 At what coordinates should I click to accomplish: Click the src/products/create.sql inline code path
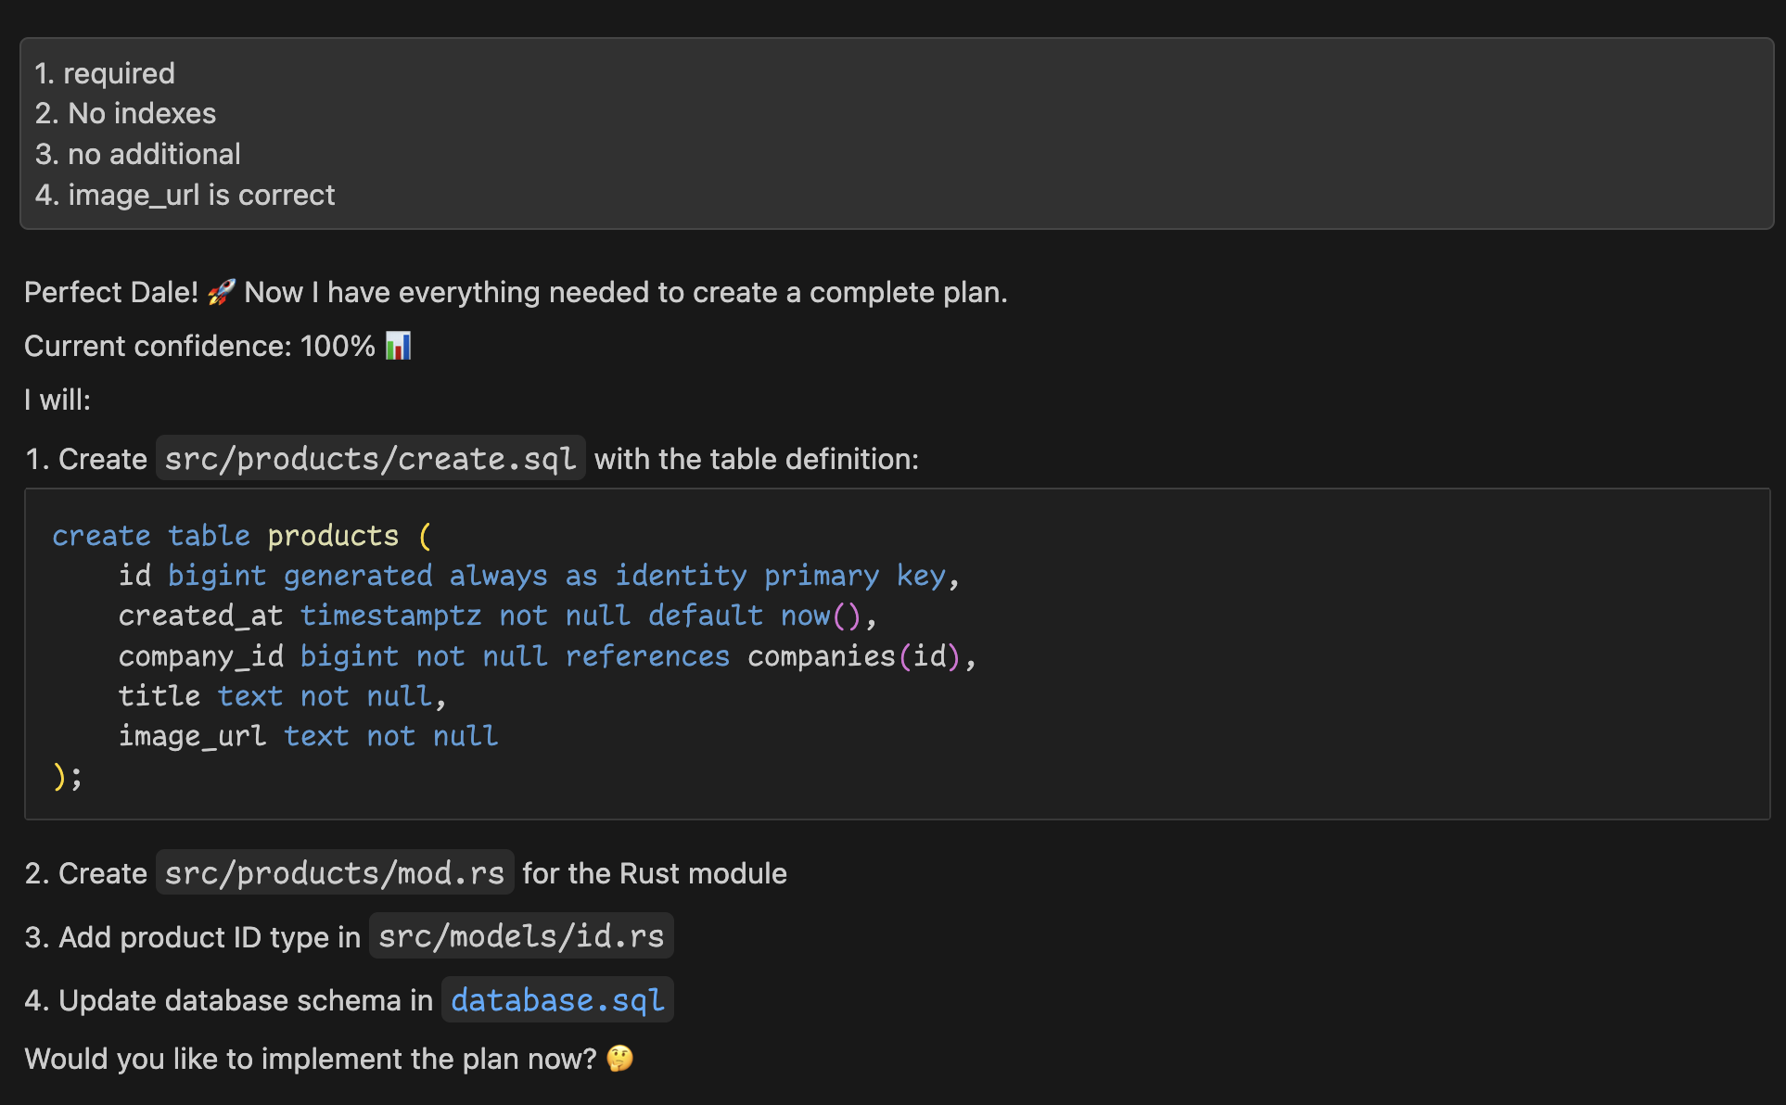click(370, 459)
